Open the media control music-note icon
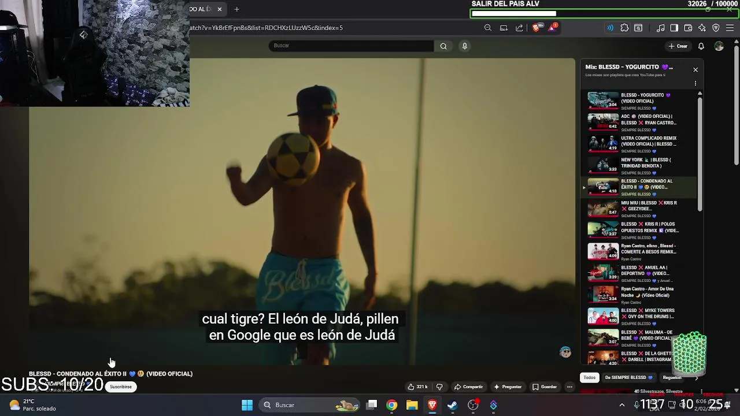 point(661,28)
